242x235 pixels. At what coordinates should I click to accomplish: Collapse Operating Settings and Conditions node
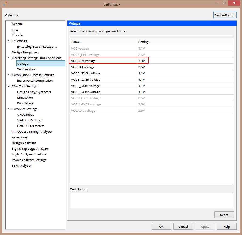pos(9,58)
